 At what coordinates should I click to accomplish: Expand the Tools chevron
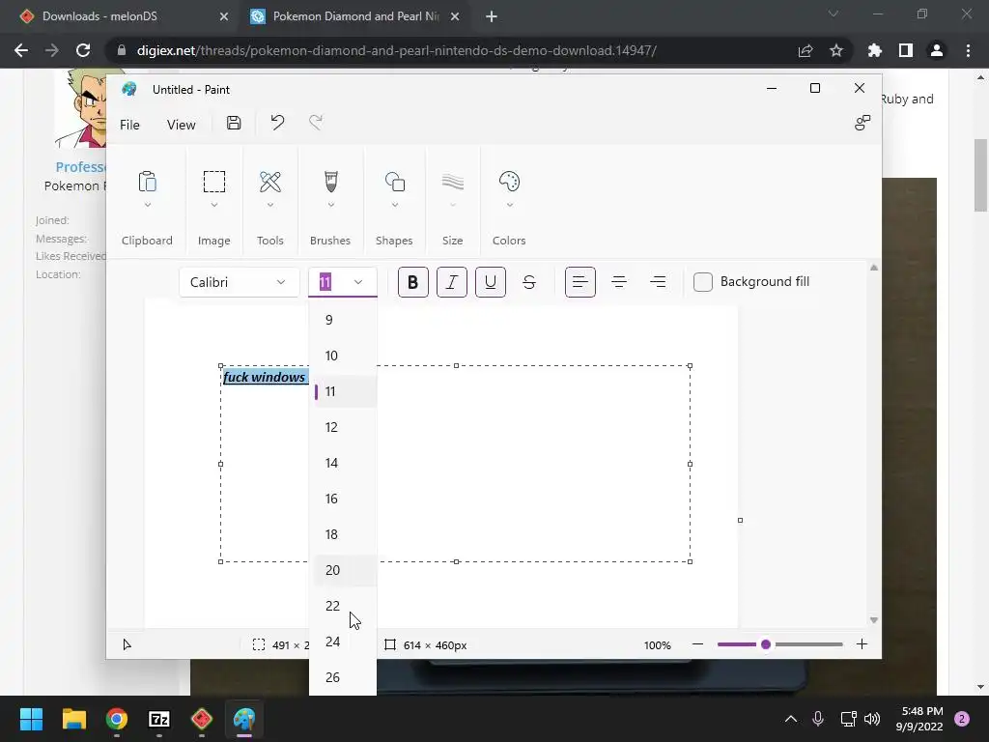pos(270,205)
